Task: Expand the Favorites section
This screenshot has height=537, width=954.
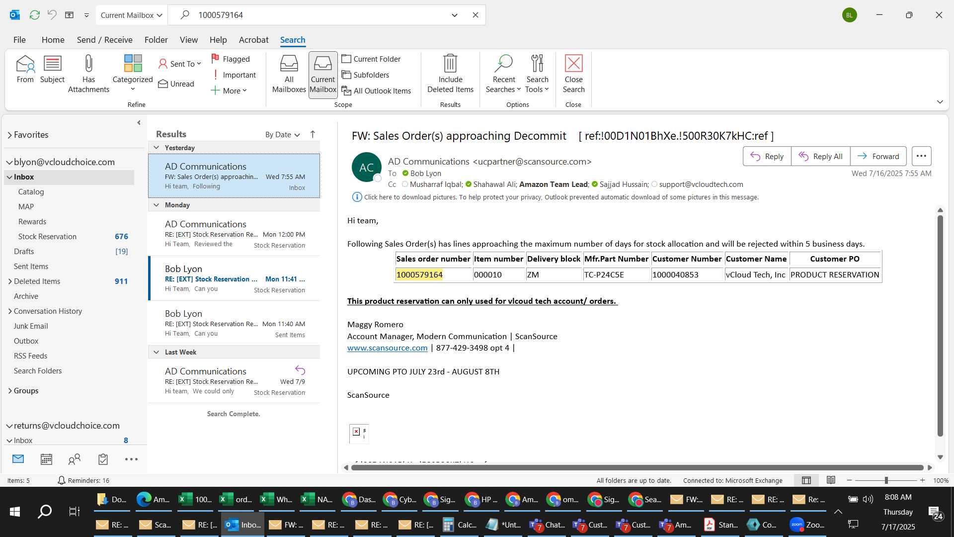Action: coord(9,135)
